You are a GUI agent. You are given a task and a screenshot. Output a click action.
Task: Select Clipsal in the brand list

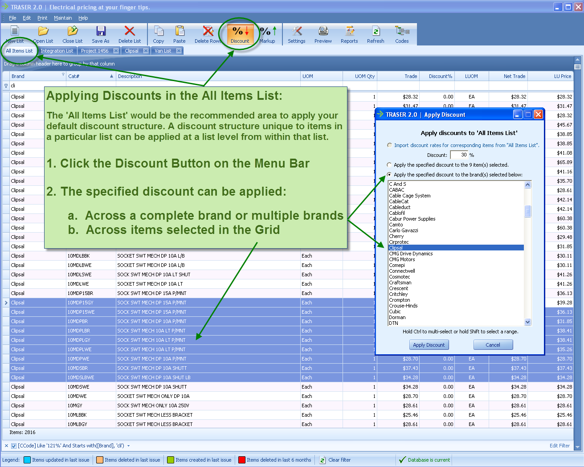(456, 248)
